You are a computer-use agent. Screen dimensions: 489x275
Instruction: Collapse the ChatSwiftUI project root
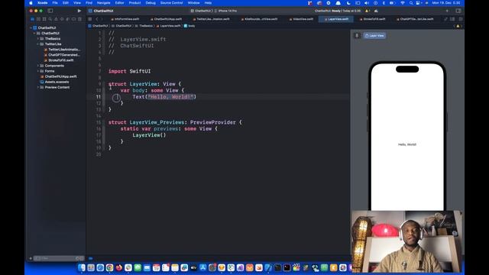pos(31,27)
